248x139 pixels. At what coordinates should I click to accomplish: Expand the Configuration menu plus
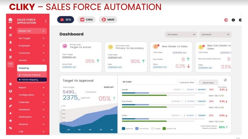pyautogui.click(x=43, y=95)
